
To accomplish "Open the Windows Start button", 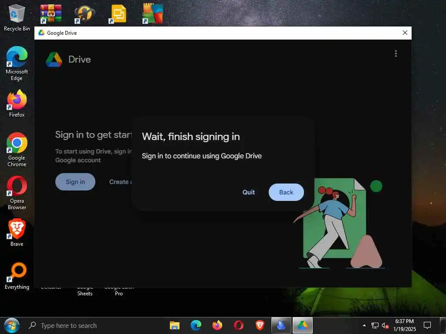I will pyautogui.click(x=12, y=325).
